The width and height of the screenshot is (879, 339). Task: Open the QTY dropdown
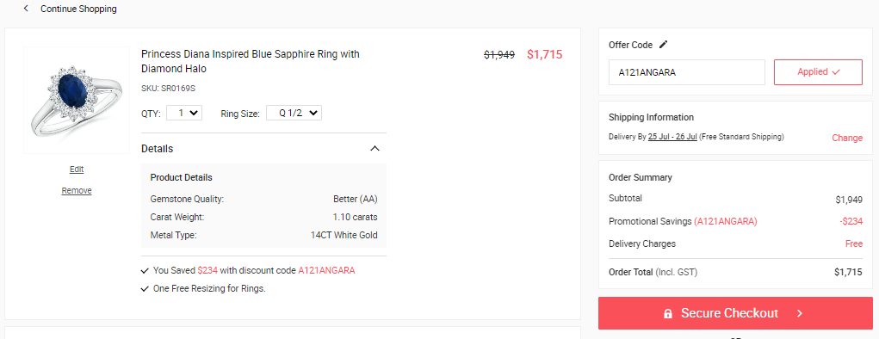(x=184, y=114)
